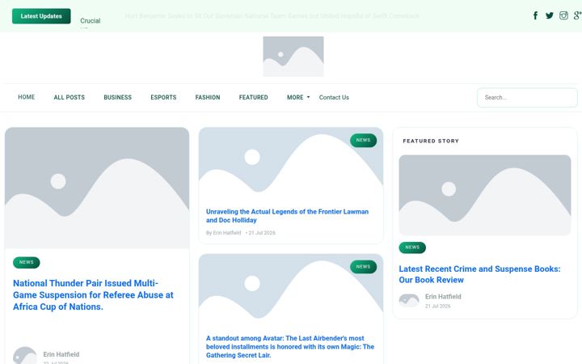Image resolution: width=582 pixels, height=364 pixels.
Task: Focus the Search input field
Action: click(x=527, y=98)
